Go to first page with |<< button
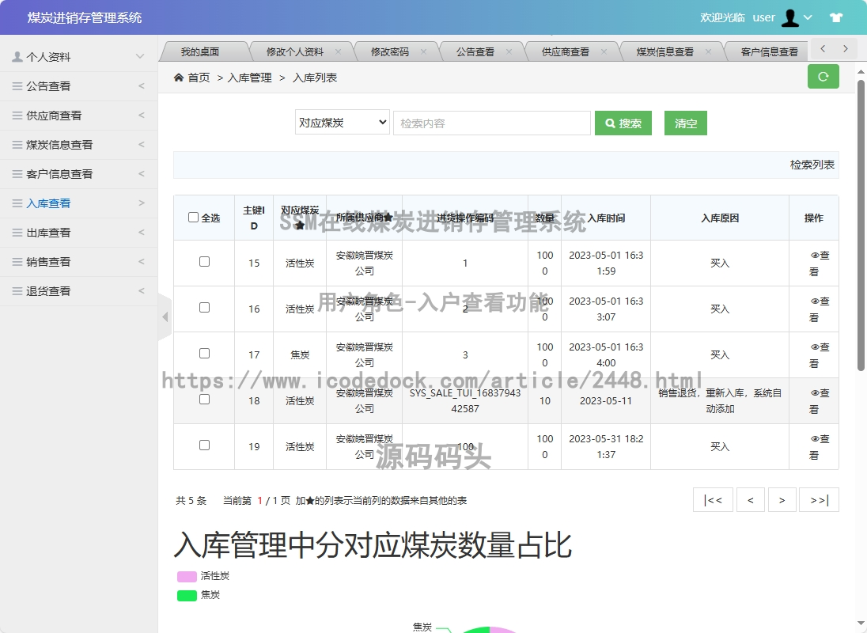This screenshot has height=633, width=867. (x=713, y=500)
